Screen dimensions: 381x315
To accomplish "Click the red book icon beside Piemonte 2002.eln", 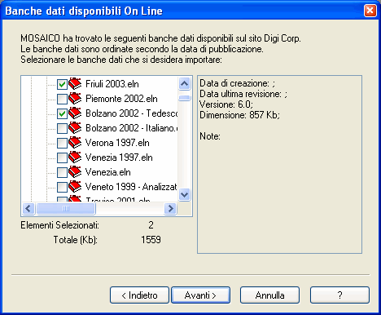I will [75, 99].
